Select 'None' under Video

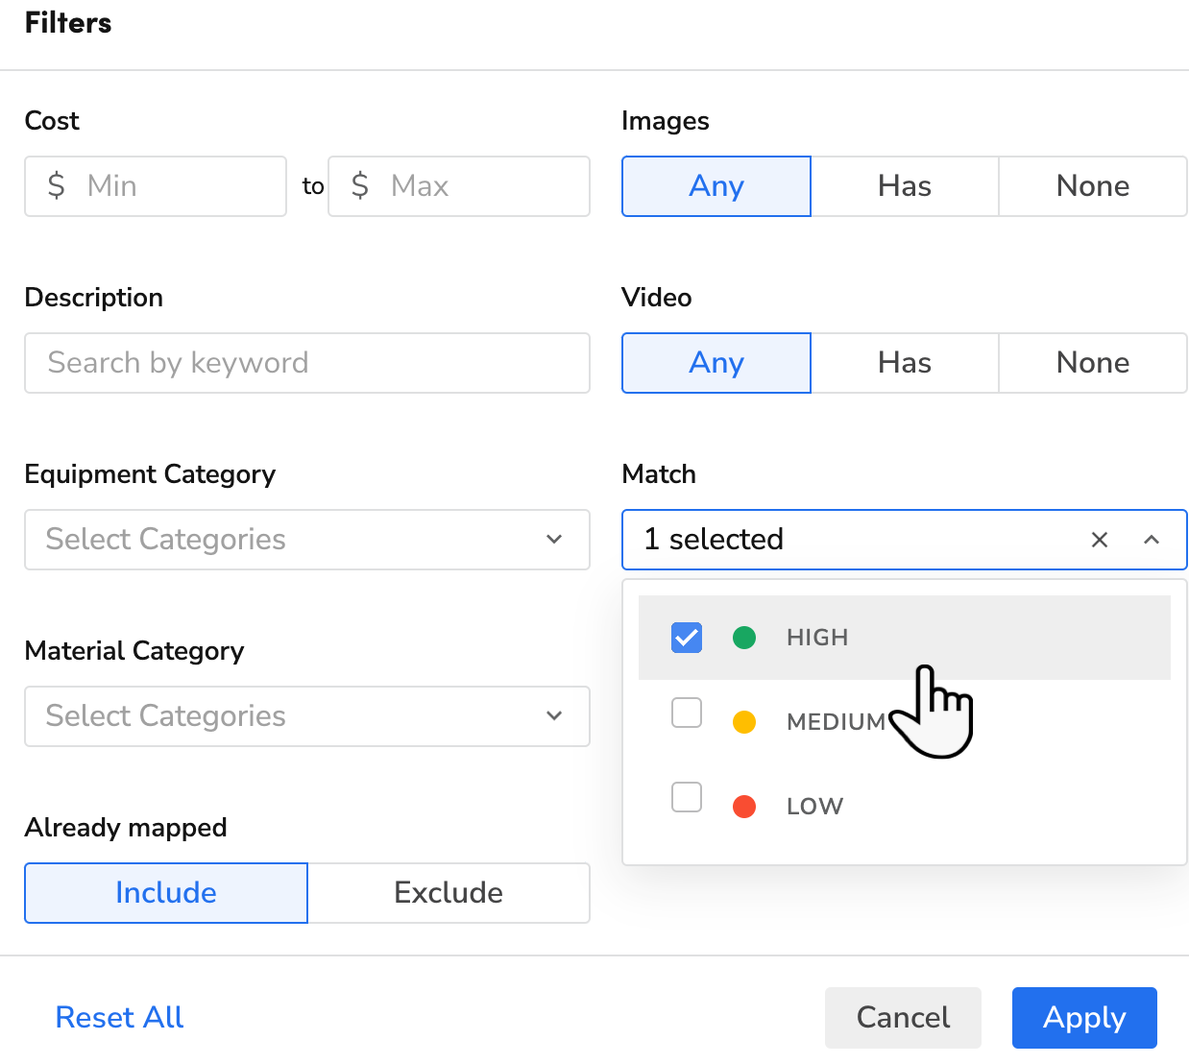[1093, 363]
